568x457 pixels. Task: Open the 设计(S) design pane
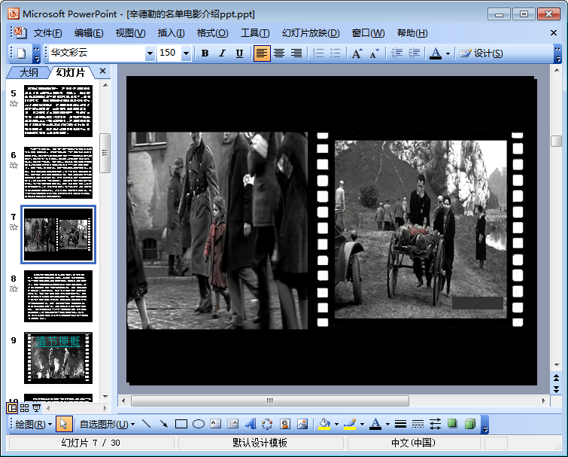point(481,53)
